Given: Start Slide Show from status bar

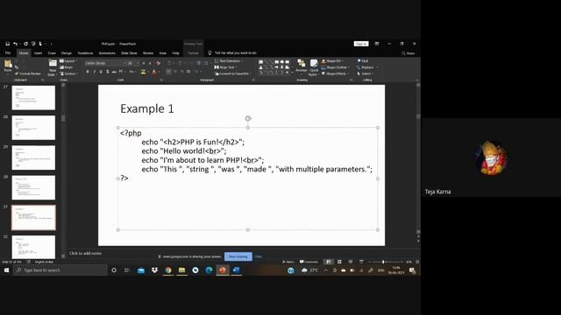Looking at the screenshot, I should (x=361, y=262).
